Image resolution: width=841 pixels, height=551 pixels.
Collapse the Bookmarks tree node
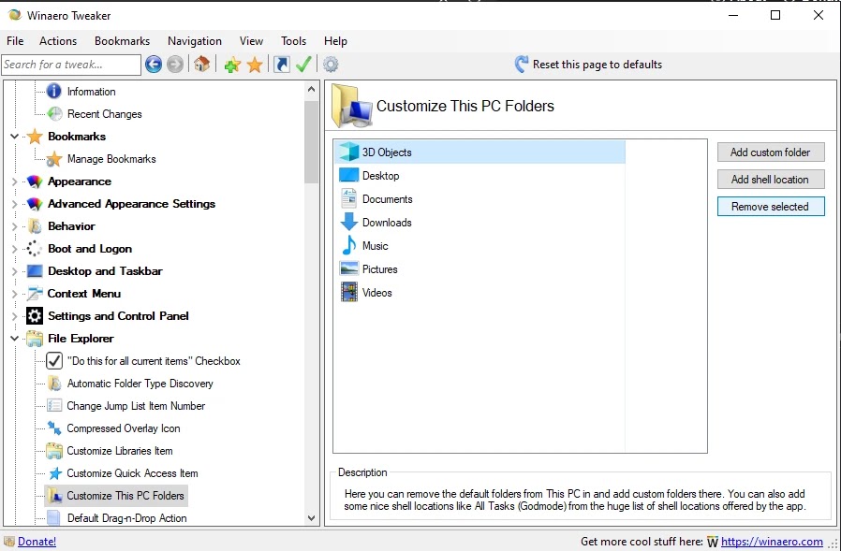click(x=14, y=137)
